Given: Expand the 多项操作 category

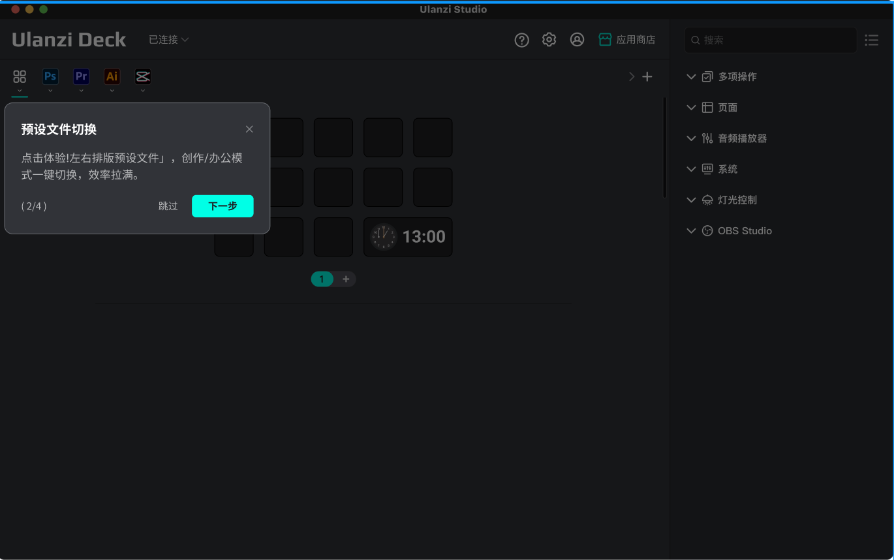Looking at the screenshot, I should click(x=737, y=76).
